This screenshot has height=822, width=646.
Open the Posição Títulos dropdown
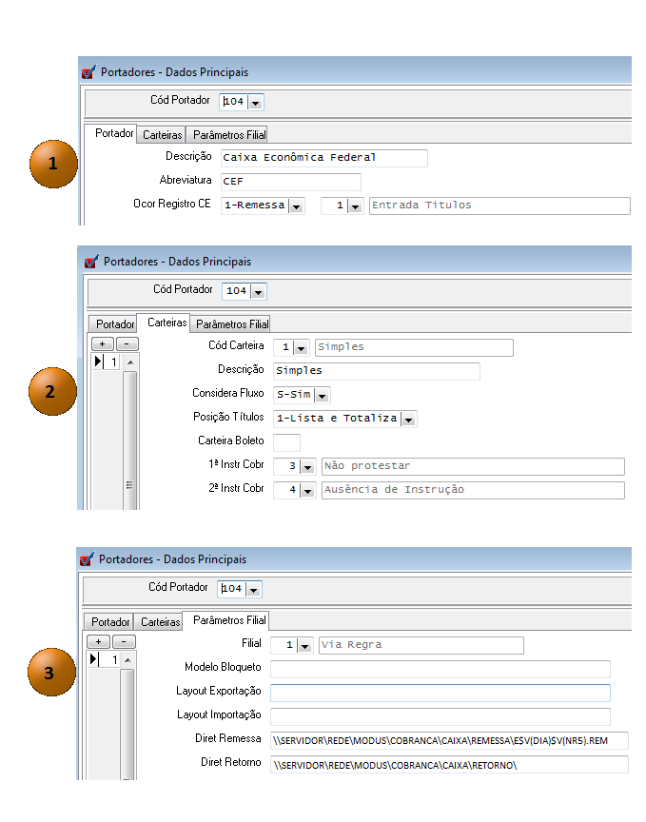pos(408,419)
